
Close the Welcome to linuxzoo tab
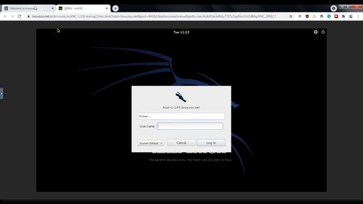pyautogui.click(x=53, y=8)
